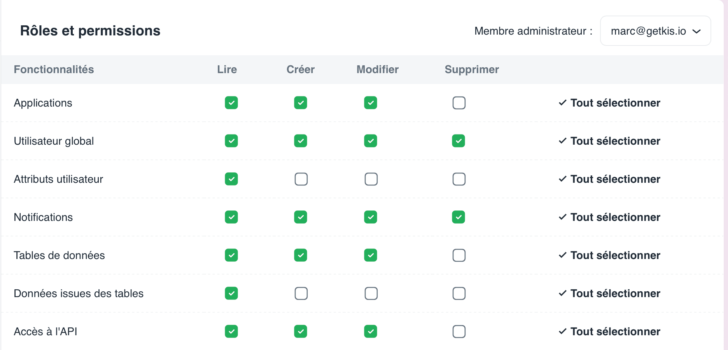Open the marc@getkis.io administrator dropdown
The height and width of the screenshot is (350, 728).
656,31
